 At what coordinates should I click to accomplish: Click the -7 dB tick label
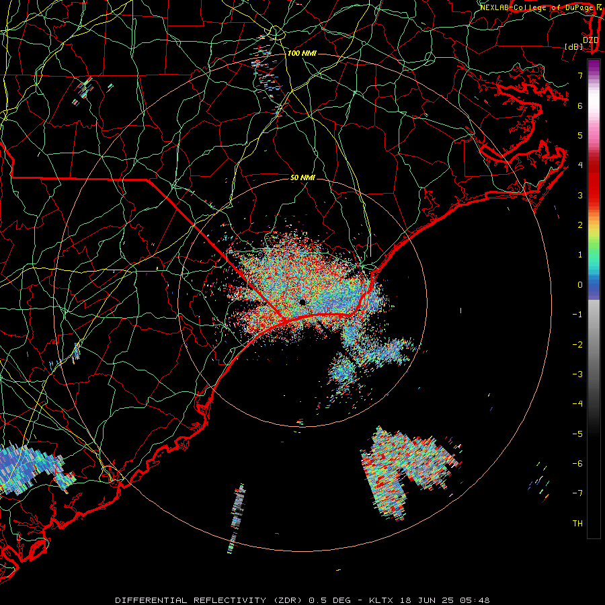pyautogui.click(x=577, y=493)
